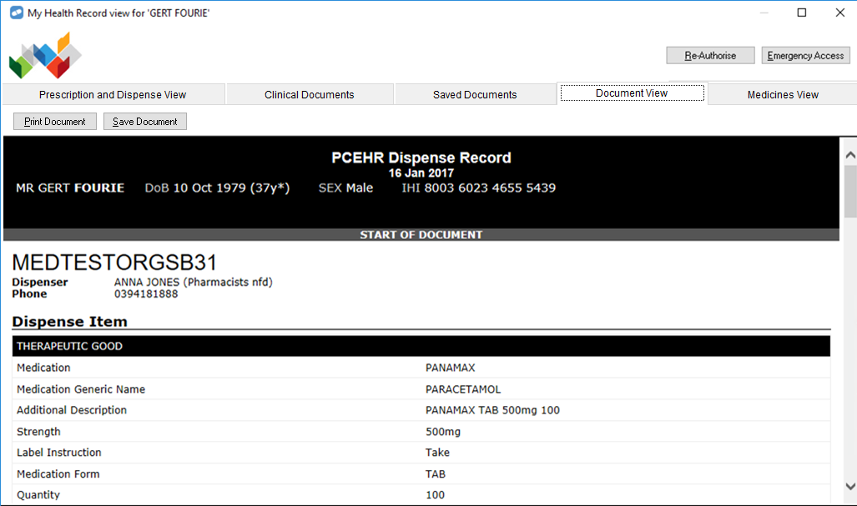Open the Medicines View tab
The width and height of the screenshot is (857, 506).
782,95
